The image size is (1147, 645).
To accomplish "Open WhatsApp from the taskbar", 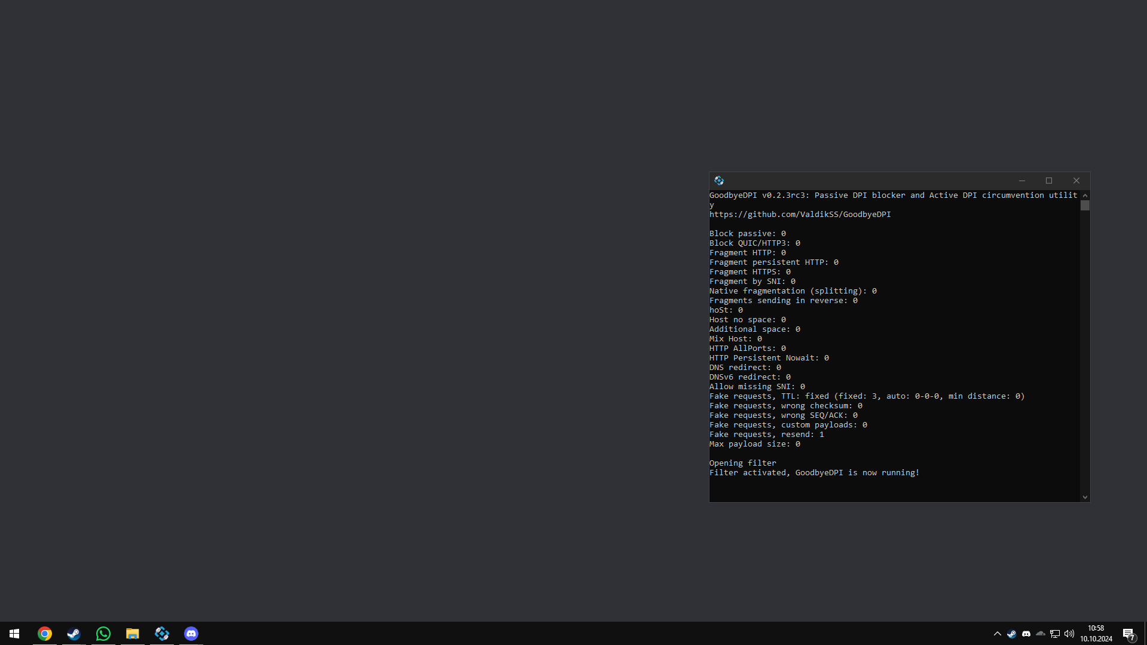I will coord(103,634).
